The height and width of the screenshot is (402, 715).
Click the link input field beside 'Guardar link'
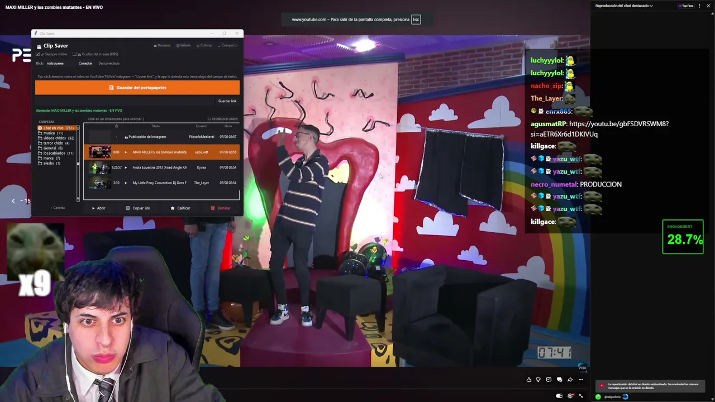[125, 101]
